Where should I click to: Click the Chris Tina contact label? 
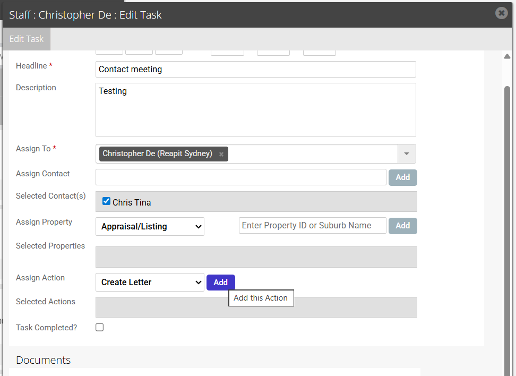pyautogui.click(x=132, y=202)
